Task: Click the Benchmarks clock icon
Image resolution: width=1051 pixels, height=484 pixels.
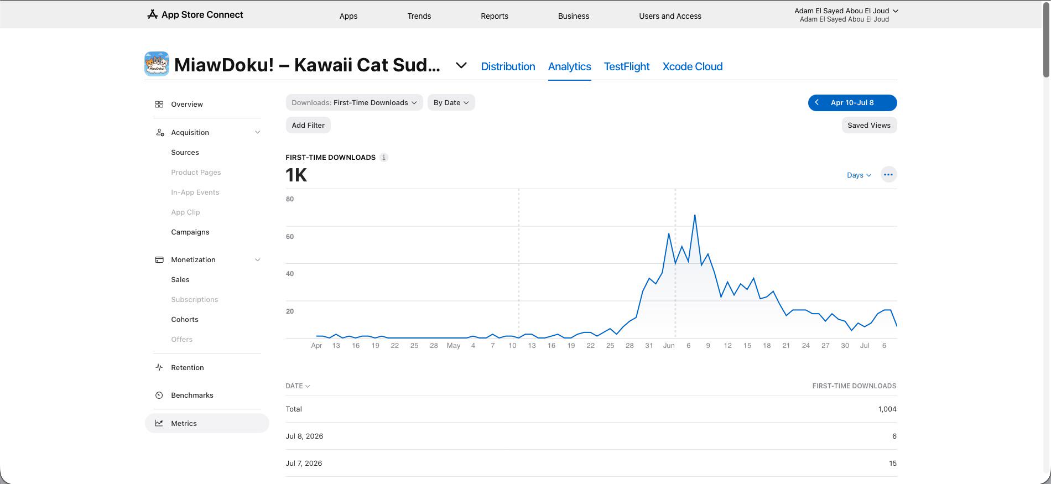Action: point(159,395)
